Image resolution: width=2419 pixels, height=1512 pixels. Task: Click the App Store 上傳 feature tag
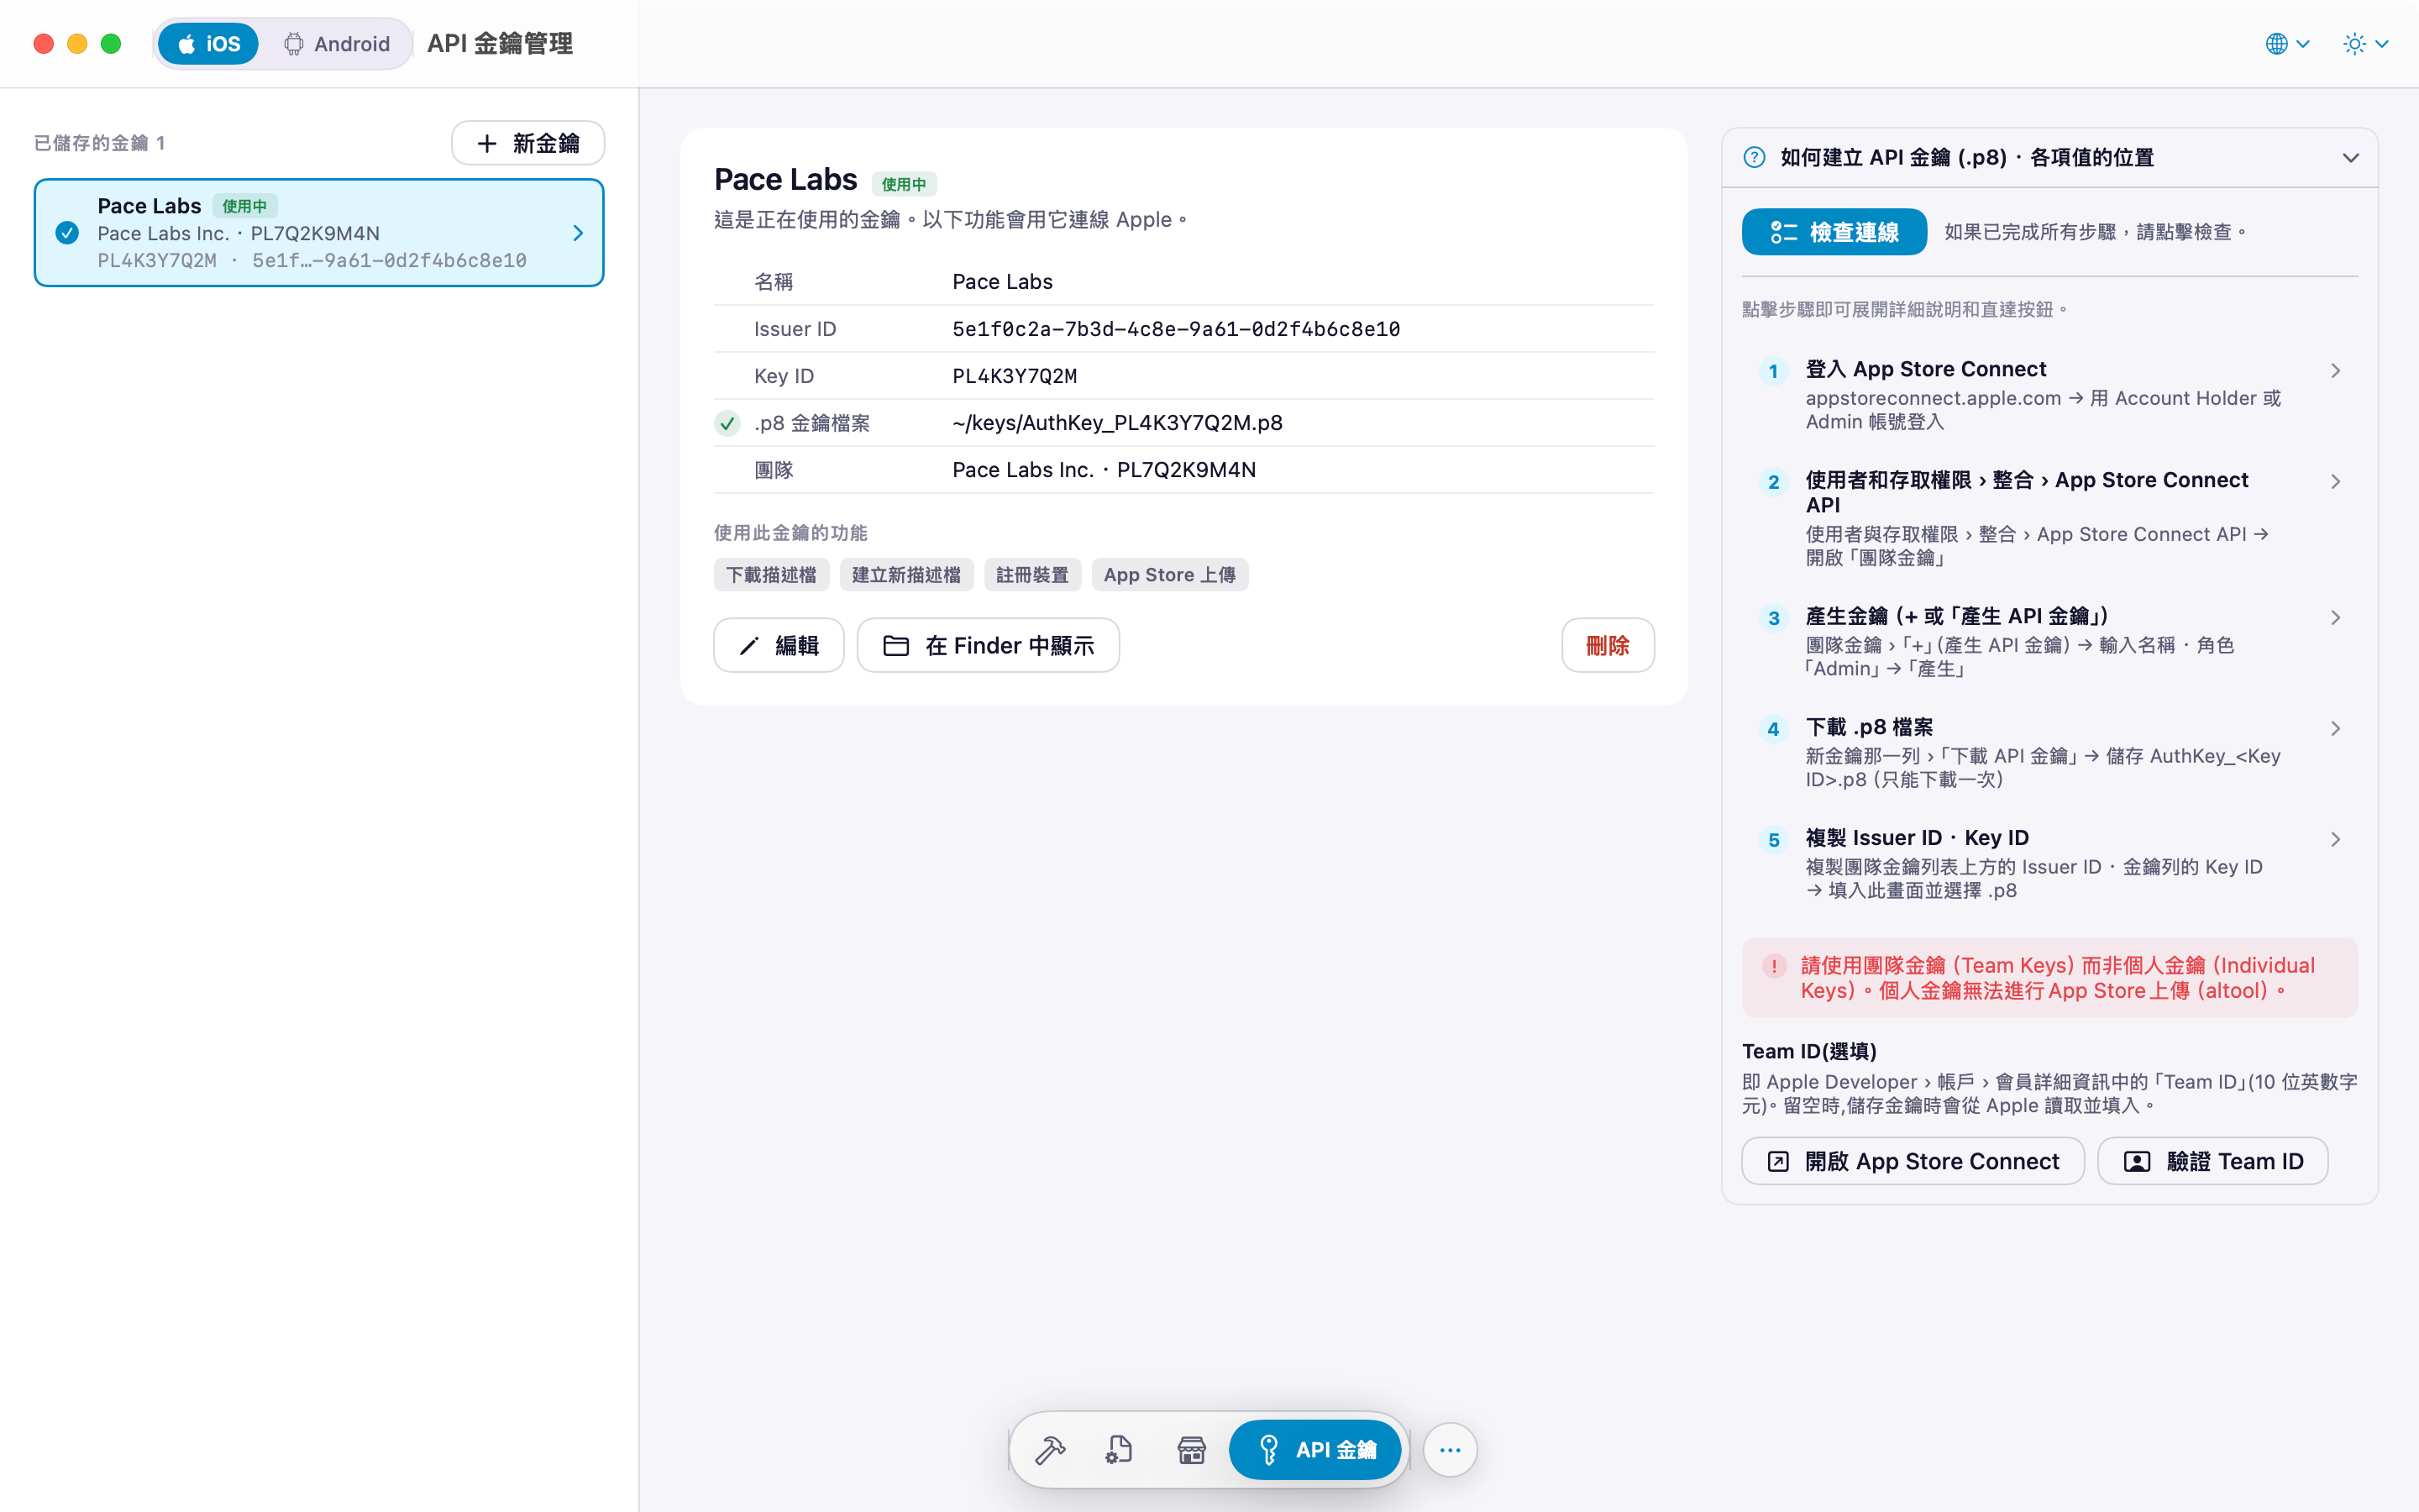click(x=1169, y=575)
